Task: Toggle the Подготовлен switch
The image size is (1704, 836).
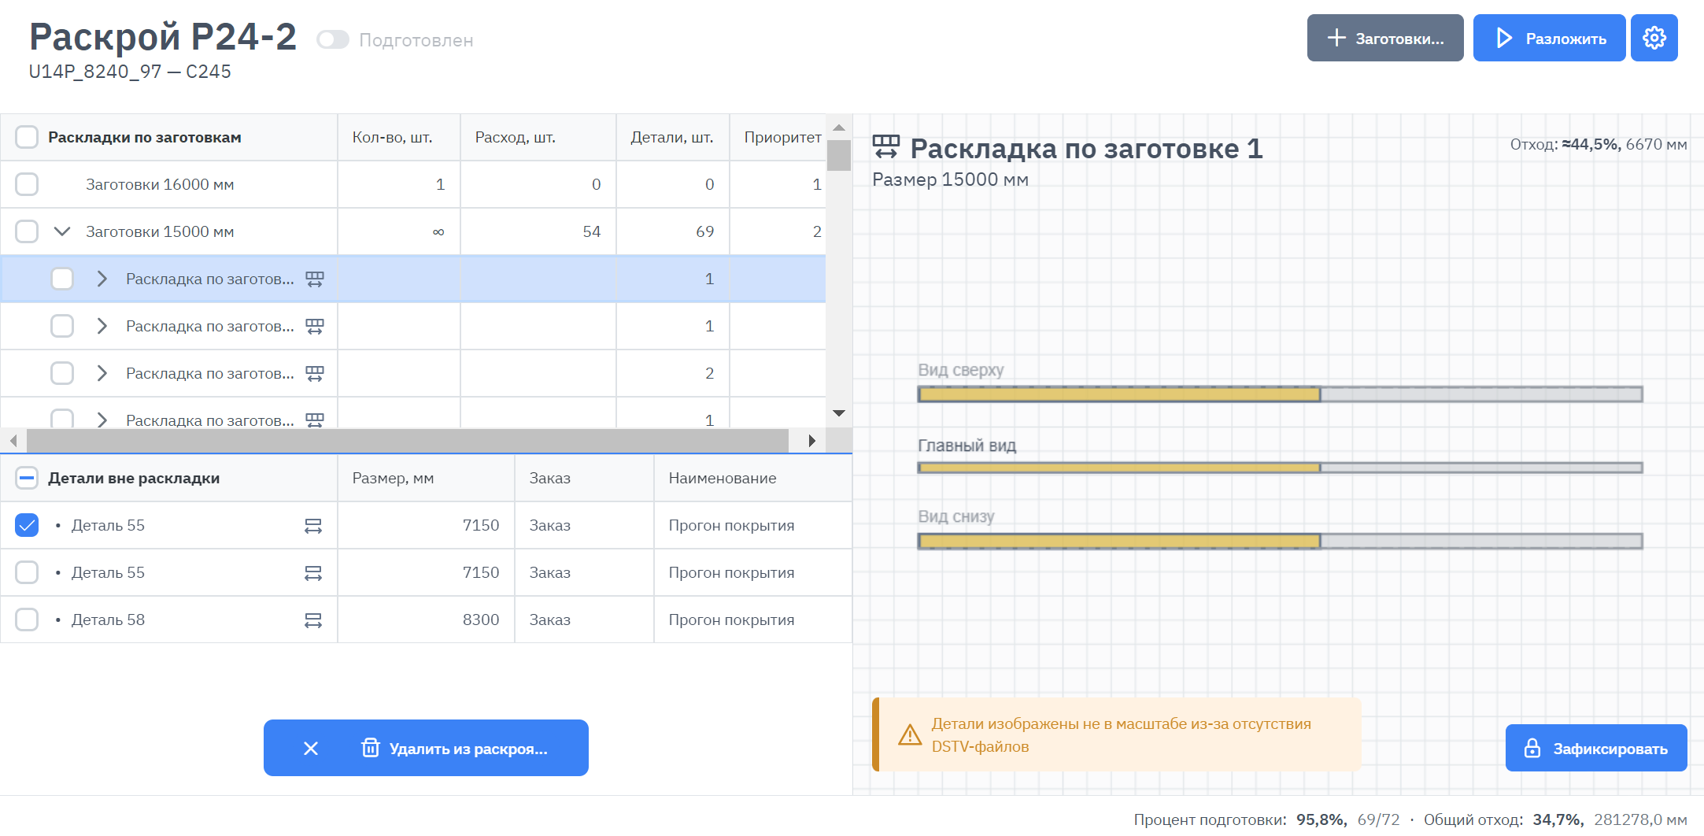Action: pyautogui.click(x=333, y=40)
